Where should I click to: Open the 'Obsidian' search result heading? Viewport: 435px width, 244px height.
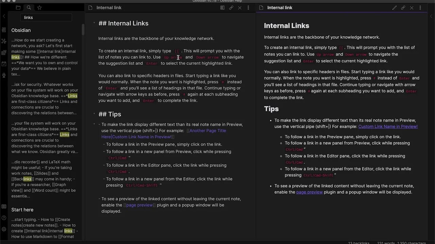pos(21,30)
